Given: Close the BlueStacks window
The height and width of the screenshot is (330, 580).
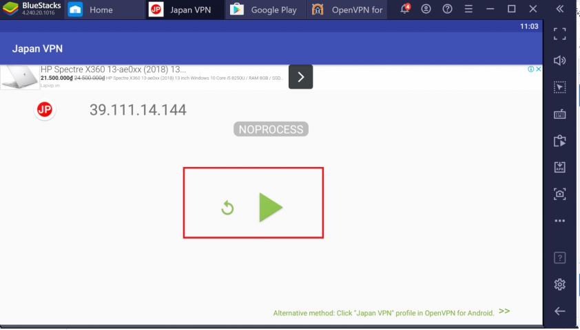Looking at the screenshot, I should click(533, 9).
